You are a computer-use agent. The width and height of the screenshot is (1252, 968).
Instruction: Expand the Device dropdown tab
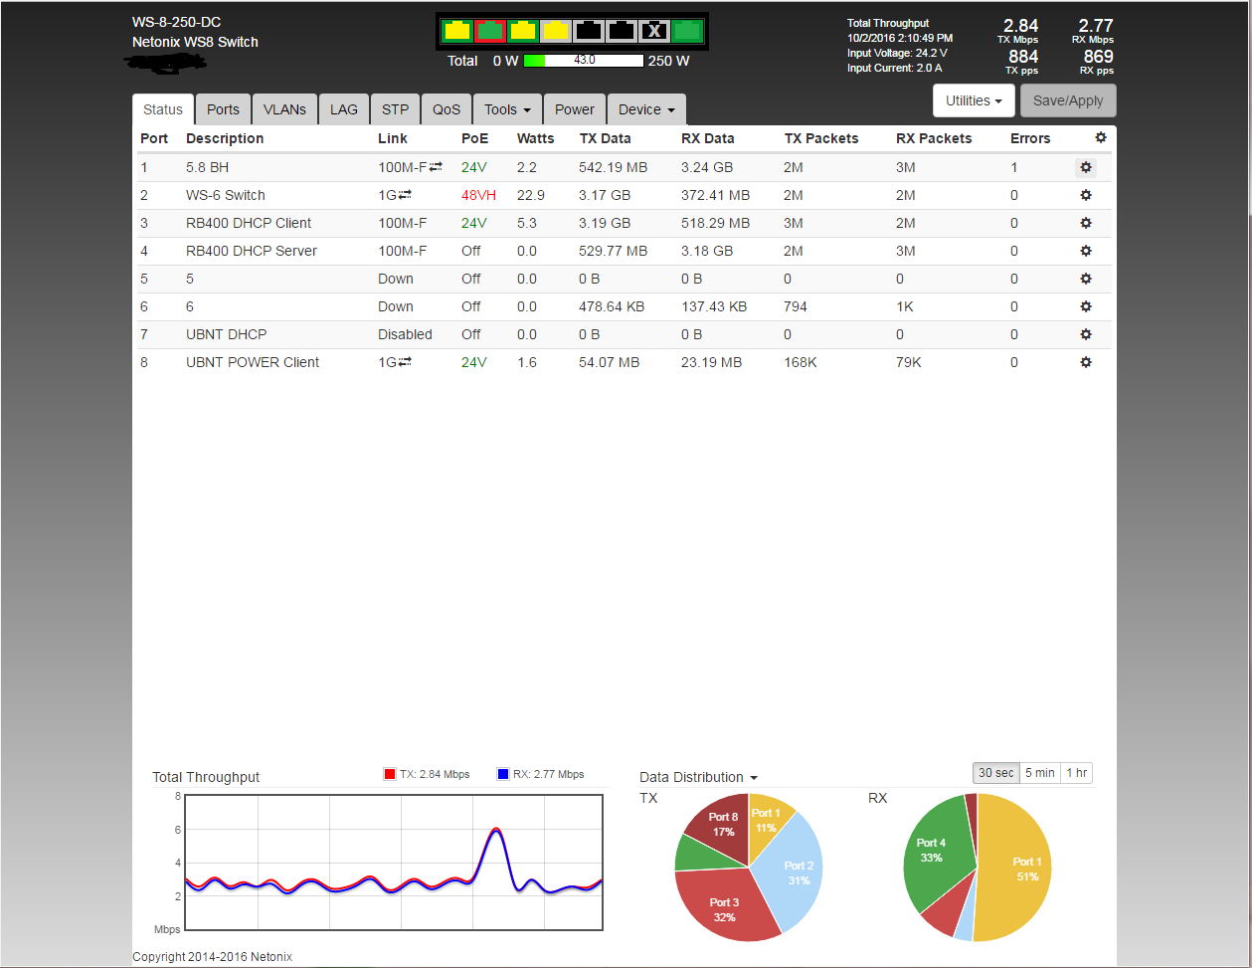coord(646,109)
